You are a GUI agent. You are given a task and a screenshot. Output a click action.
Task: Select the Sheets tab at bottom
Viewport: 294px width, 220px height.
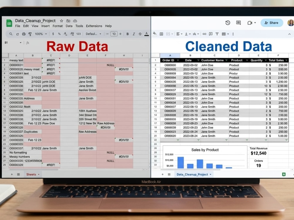(x=33, y=174)
